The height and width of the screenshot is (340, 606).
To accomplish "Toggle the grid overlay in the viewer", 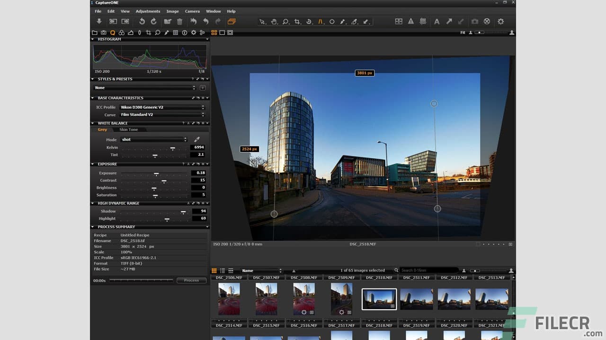I will [422, 21].
